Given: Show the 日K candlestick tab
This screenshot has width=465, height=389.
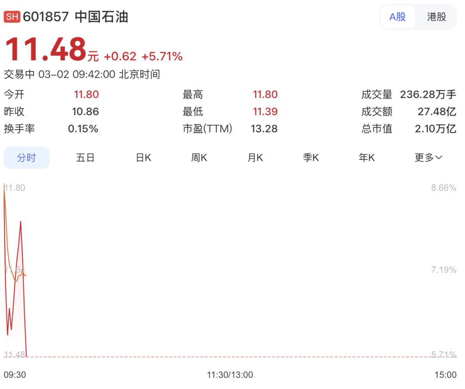Looking at the screenshot, I should coord(143,158).
